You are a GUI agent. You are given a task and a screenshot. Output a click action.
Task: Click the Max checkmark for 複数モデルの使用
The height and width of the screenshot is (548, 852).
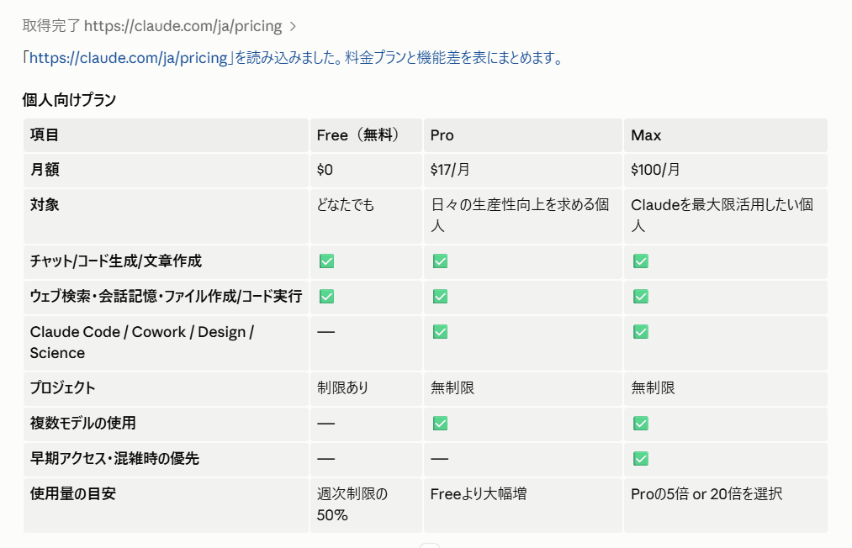[641, 424]
